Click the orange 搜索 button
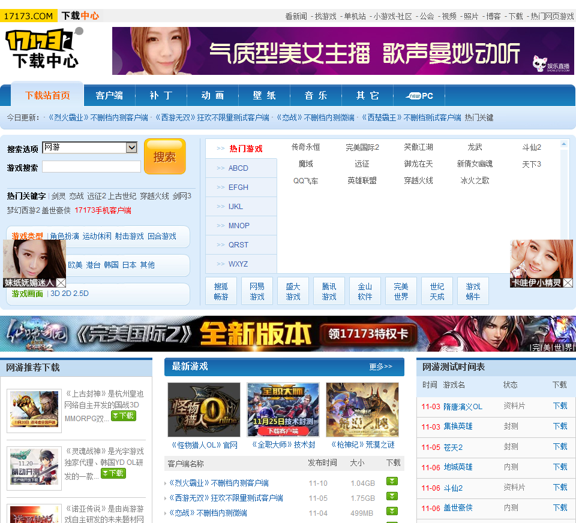Screen dimensions: 576x523 (164, 156)
